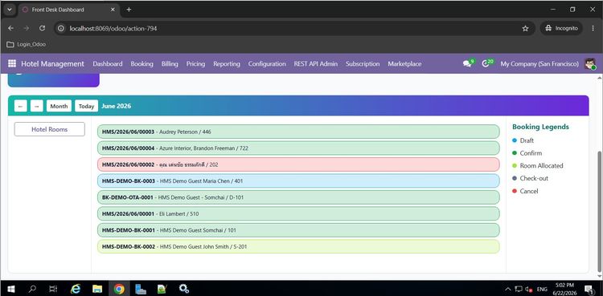Viewport: 603px width, 296px height.
Task: Open the Billing menu
Action: click(x=170, y=63)
